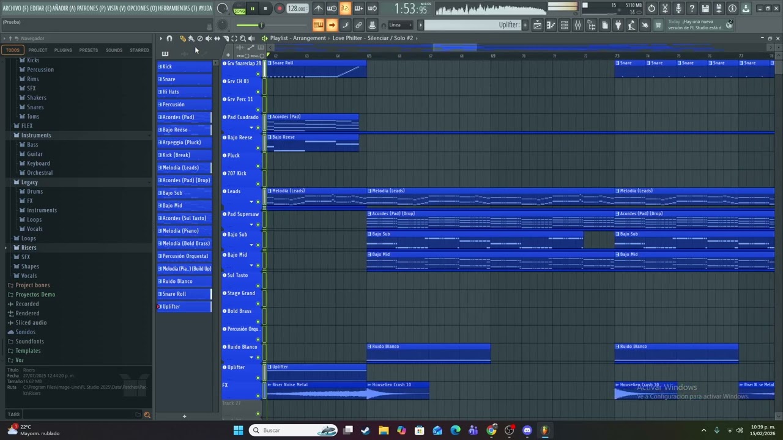Select the Slice tool in playlist toolbar
Viewport: 783px width, 440px height.
226,38
